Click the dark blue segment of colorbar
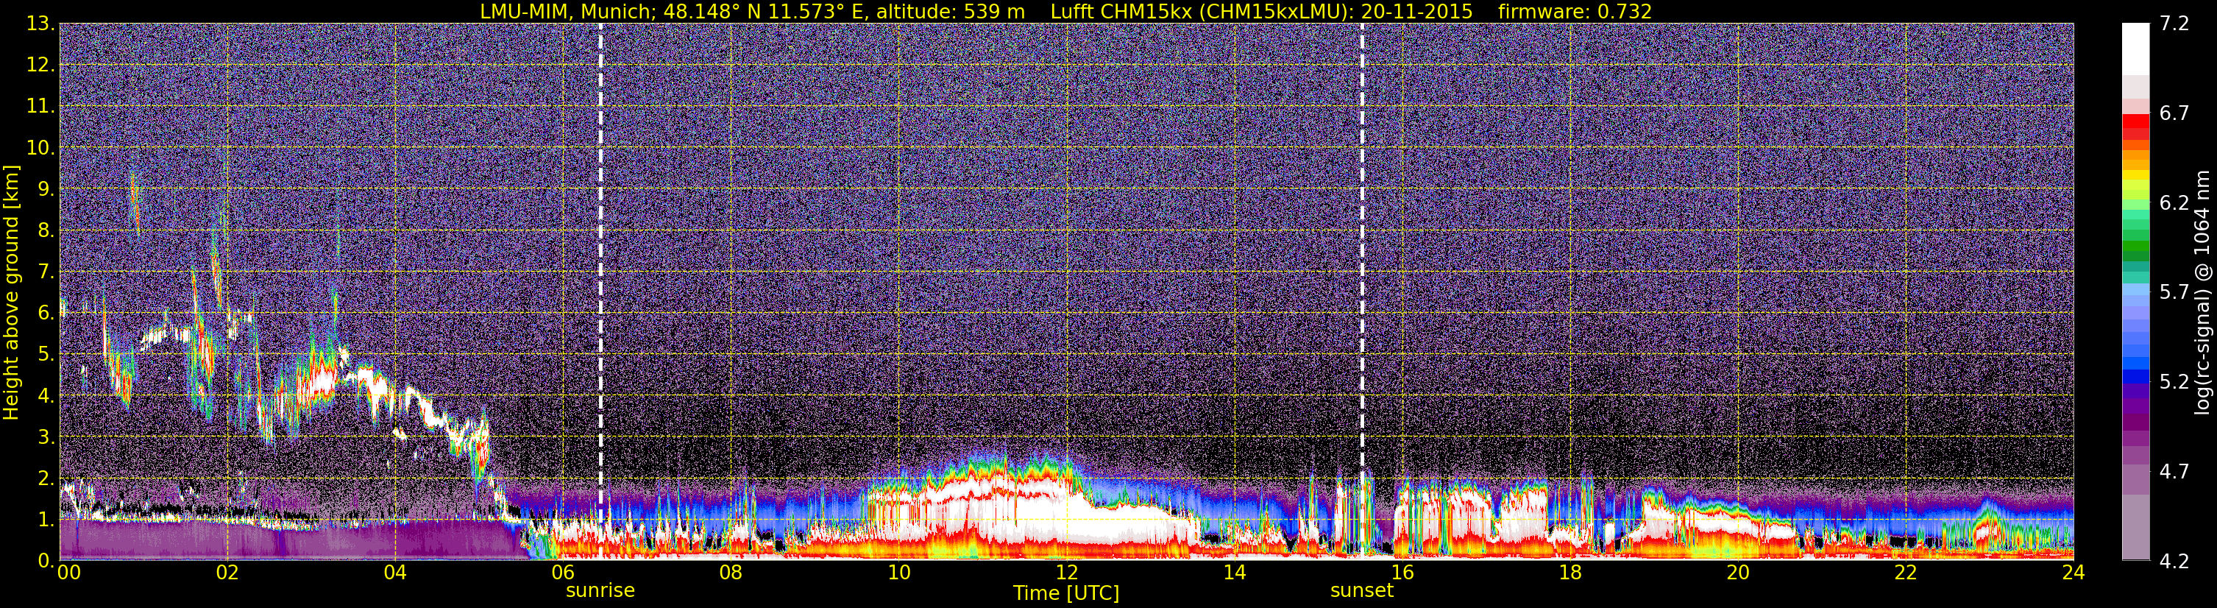2217x608 pixels. click(x=2135, y=375)
